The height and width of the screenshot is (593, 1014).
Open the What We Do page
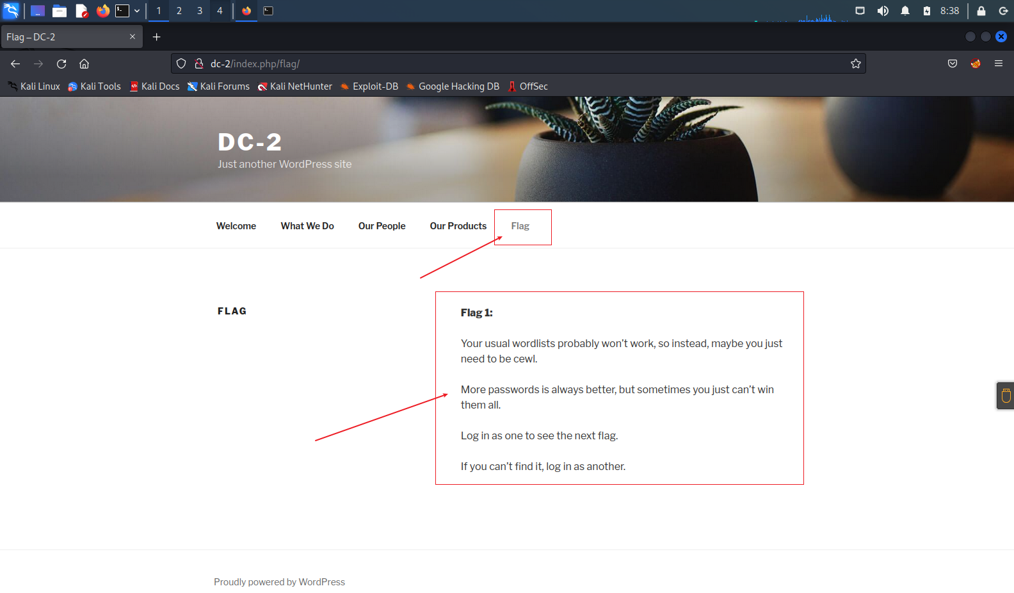(307, 226)
